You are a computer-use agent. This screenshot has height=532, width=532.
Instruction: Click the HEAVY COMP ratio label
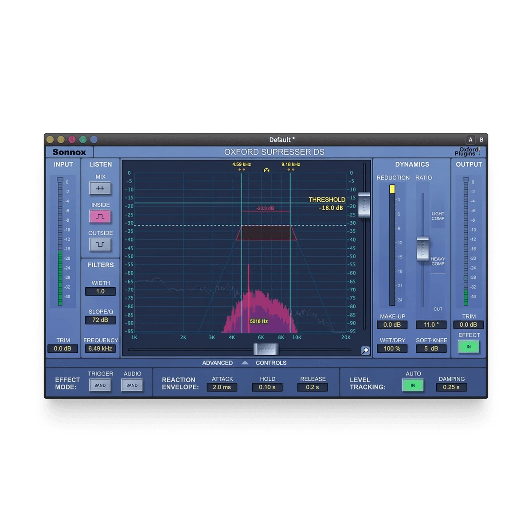[x=438, y=261]
